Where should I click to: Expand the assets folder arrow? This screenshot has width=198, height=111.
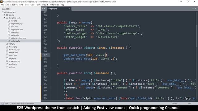pos(5,15)
